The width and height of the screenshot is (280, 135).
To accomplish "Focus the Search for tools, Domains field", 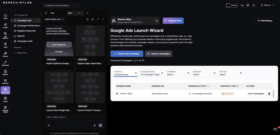I will click(62, 5).
